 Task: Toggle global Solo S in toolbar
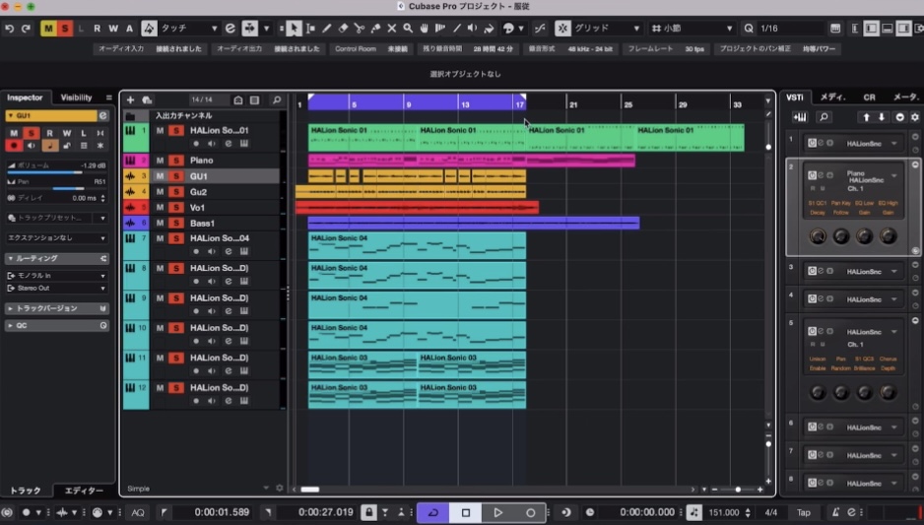click(x=64, y=29)
